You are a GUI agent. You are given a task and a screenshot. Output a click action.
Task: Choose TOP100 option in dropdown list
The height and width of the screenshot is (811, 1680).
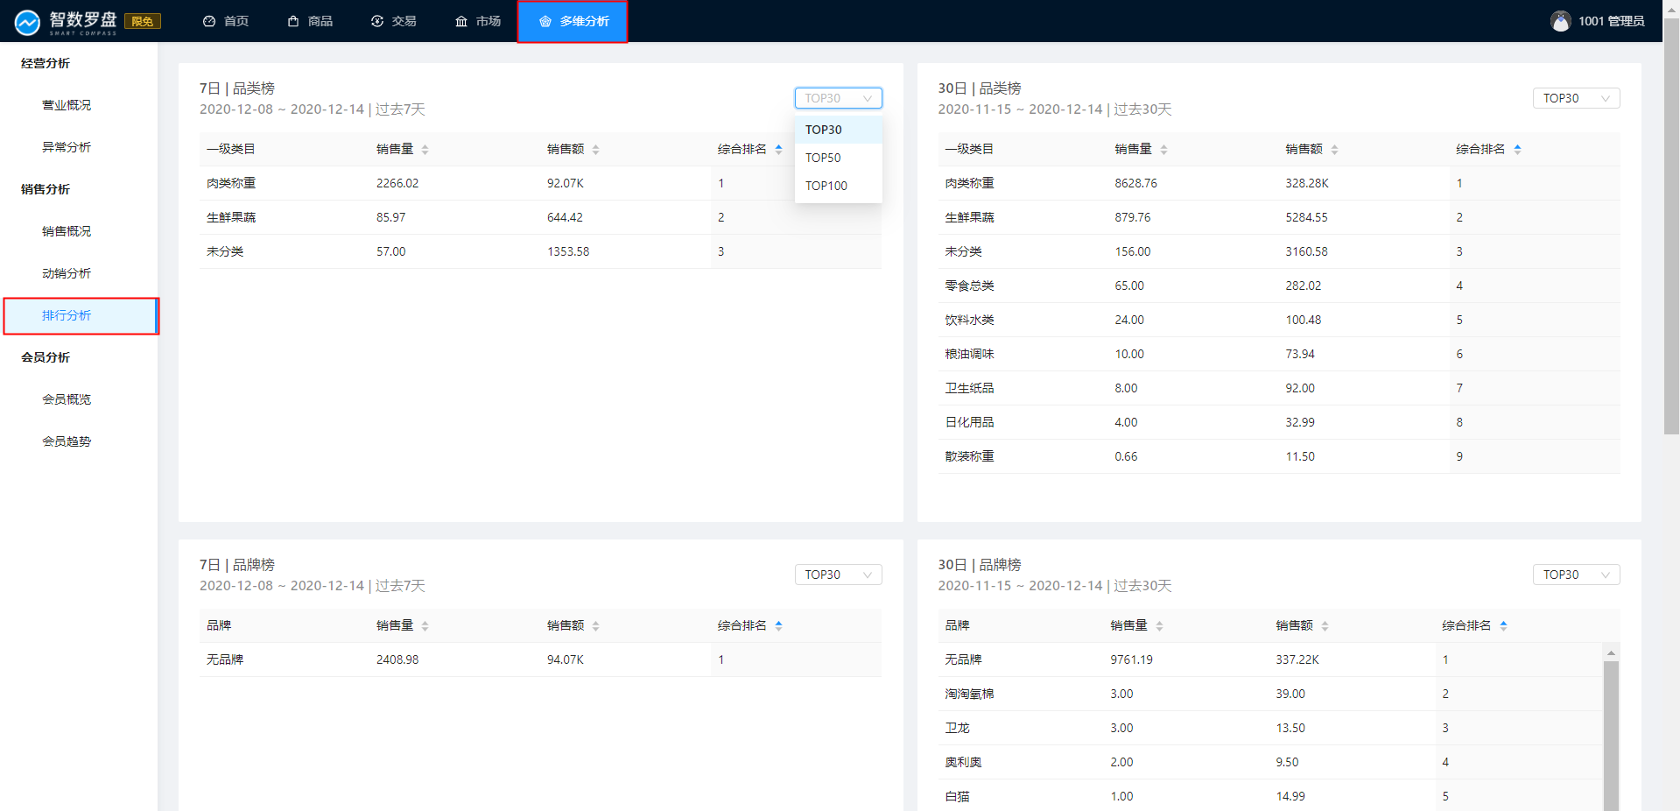[826, 186]
